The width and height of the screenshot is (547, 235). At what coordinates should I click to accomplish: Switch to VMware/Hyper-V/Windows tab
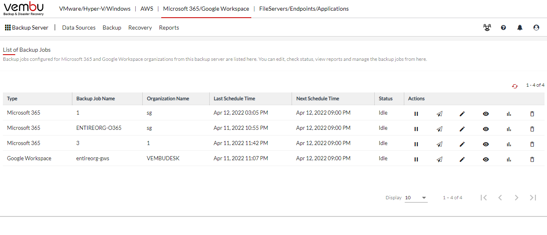(95, 9)
